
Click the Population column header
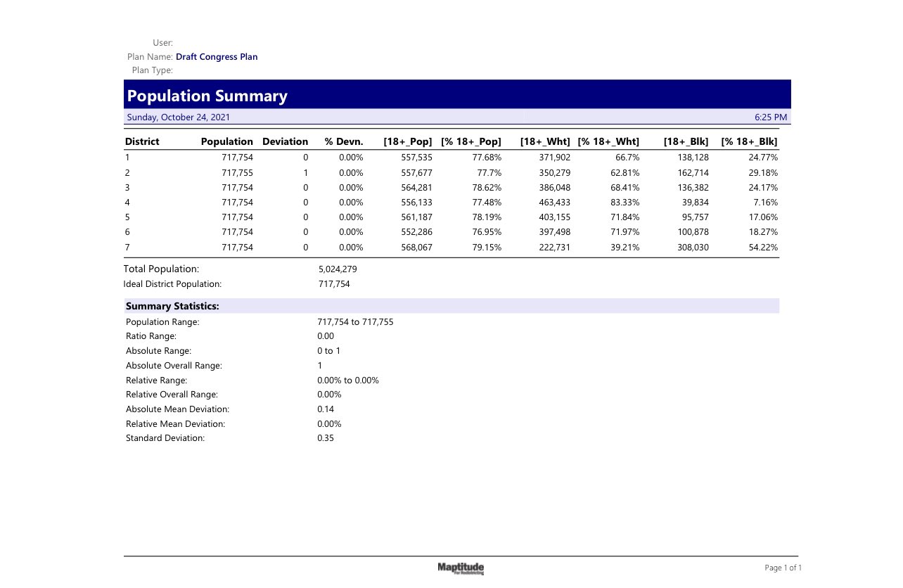(x=226, y=141)
